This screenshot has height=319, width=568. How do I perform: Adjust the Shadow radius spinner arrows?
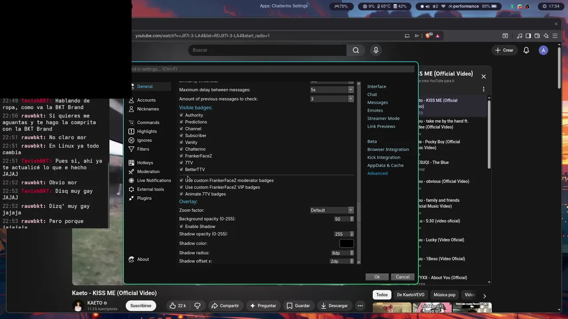(x=352, y=253)
